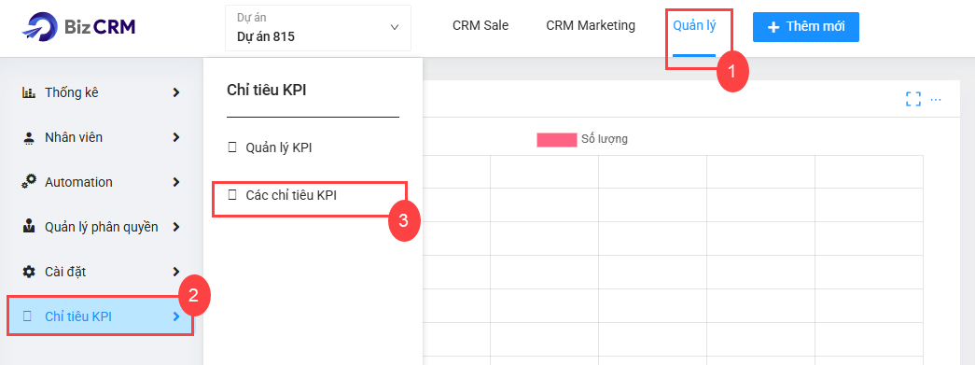The image size is (975, 365).
Task: Click the Thống kê chart icon
Action: click(x=29, y=93)
